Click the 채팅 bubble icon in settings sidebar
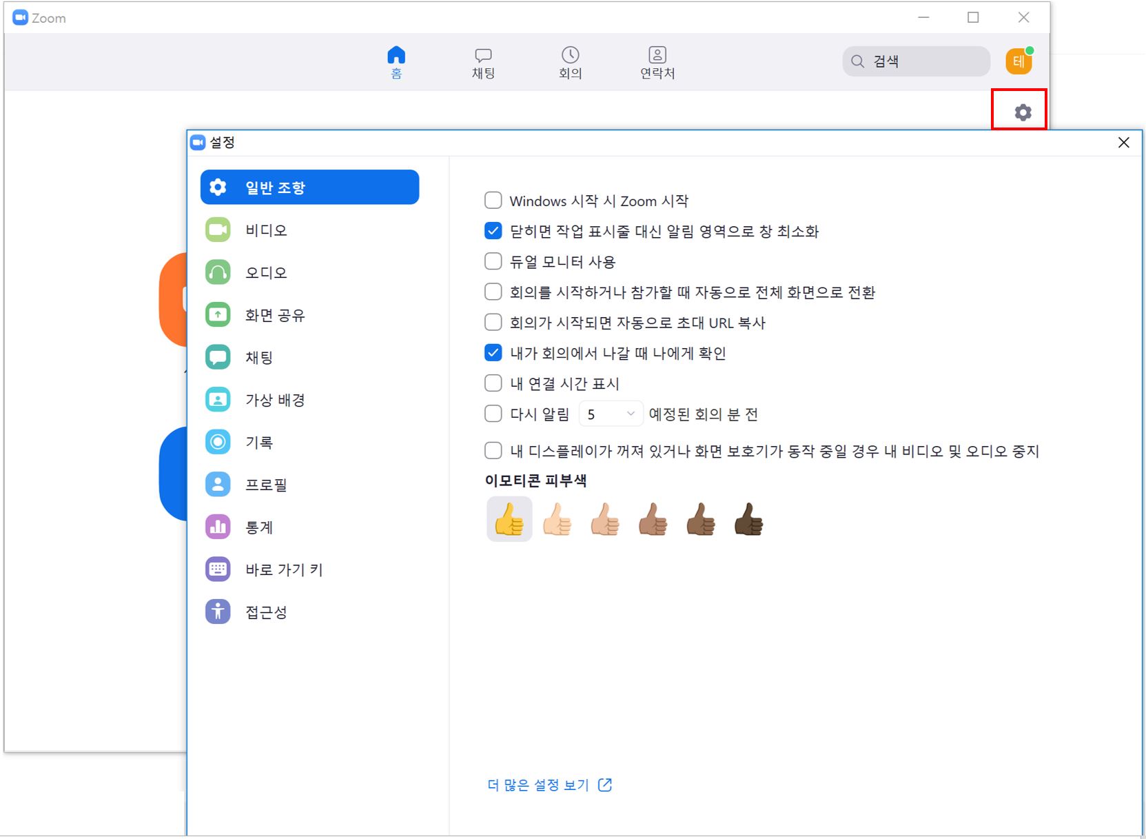Viewport: 1146px width, 839px height. tap(218, 357)
